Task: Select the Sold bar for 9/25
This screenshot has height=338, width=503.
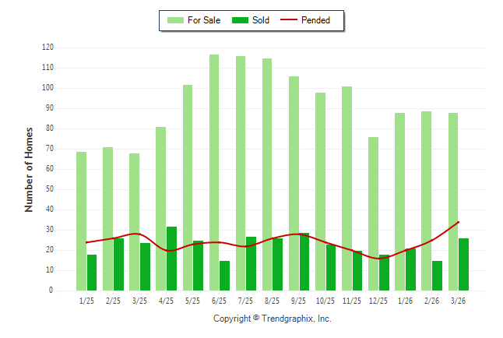Action: point(304,262)
